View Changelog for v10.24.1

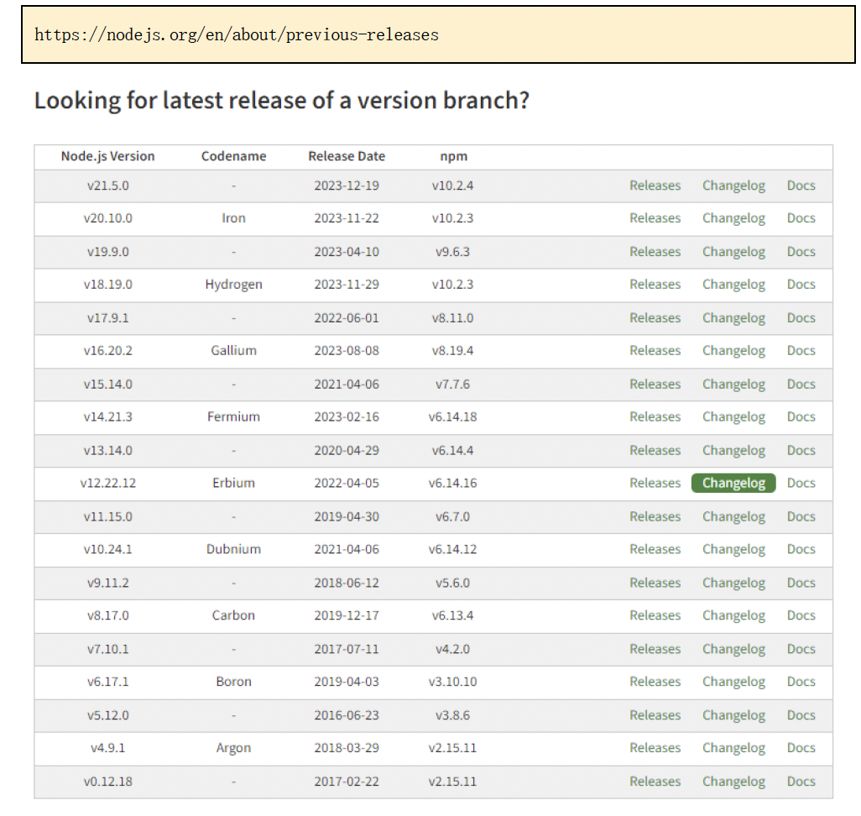733,550
